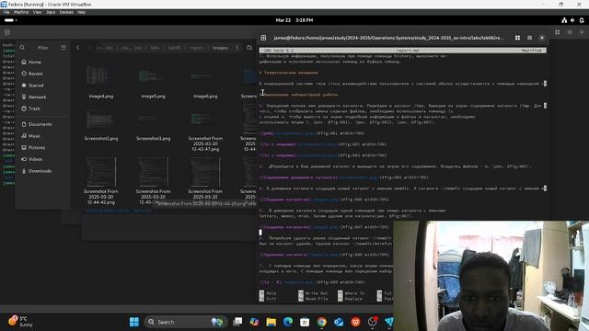Open Calendar app on taskbar
This screenshot has height=331, width=589.
305,322
